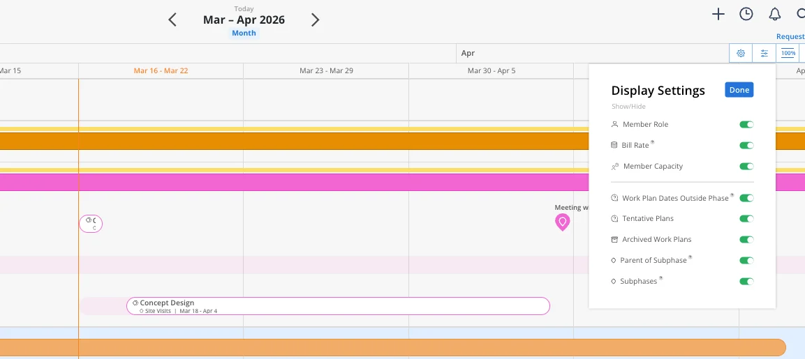
Task: Advance to next period with right chevron
Action: click(x=315, y=20)
